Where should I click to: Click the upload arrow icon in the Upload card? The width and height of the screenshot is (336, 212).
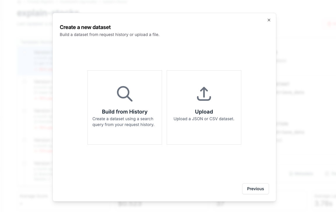pos(204,94)
